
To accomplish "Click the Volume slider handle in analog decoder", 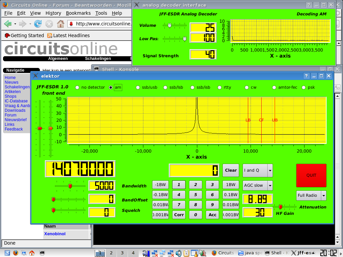I will click(169, 25).
